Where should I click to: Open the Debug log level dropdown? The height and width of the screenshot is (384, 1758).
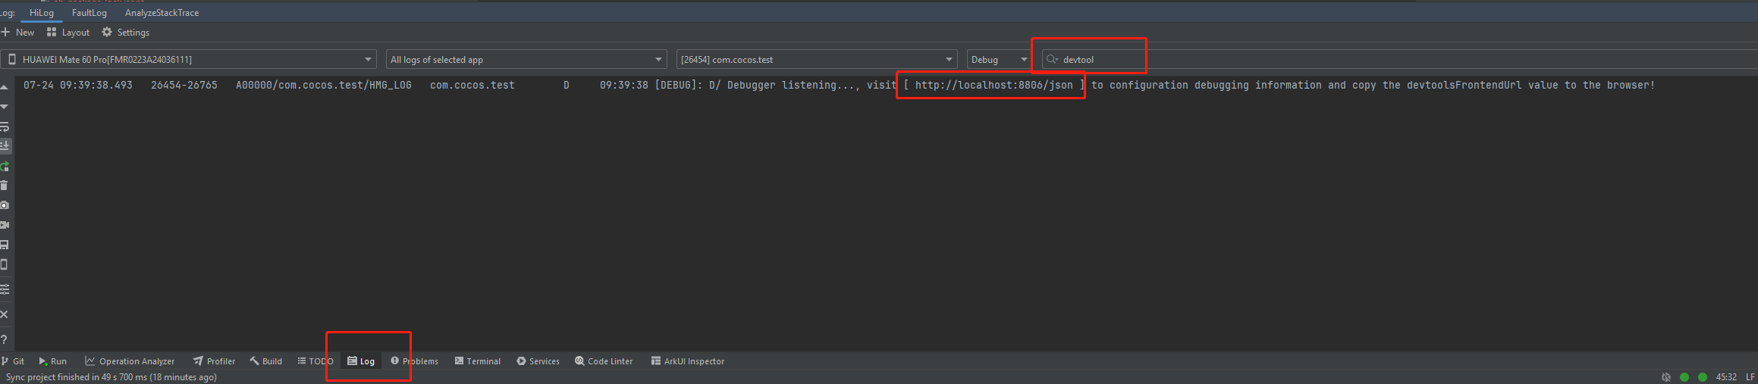click(x=999, y=59)
